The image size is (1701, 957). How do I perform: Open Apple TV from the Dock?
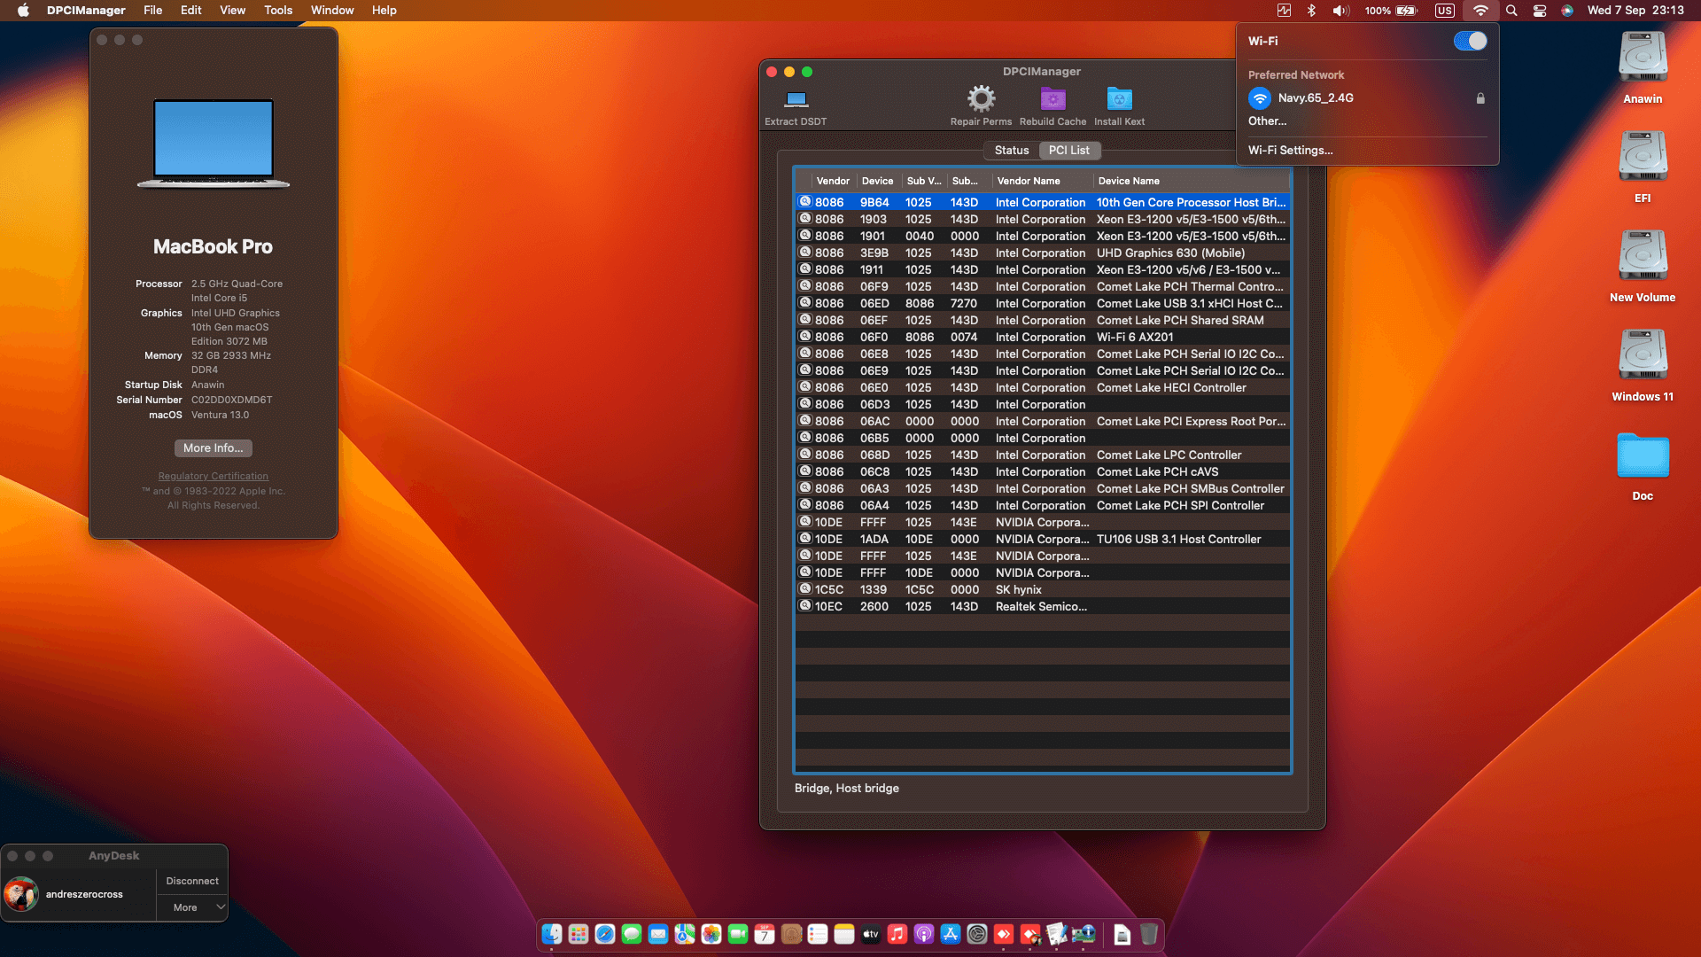871,934
